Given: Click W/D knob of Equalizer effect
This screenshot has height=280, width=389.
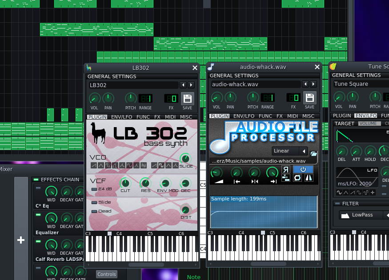Looking at the screenshot, I should [x=52, y=218].
